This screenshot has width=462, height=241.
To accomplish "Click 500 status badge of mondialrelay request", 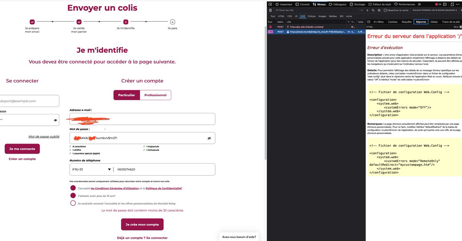I will tap(270, 32).
